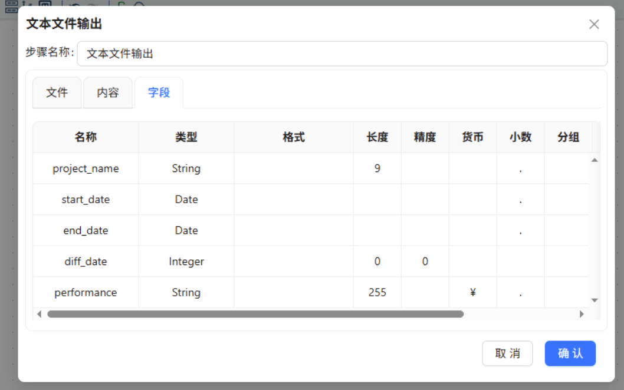Click the String type of project_name
The width and height of the screenshot is (624, 390).
[x=186, y=168]
